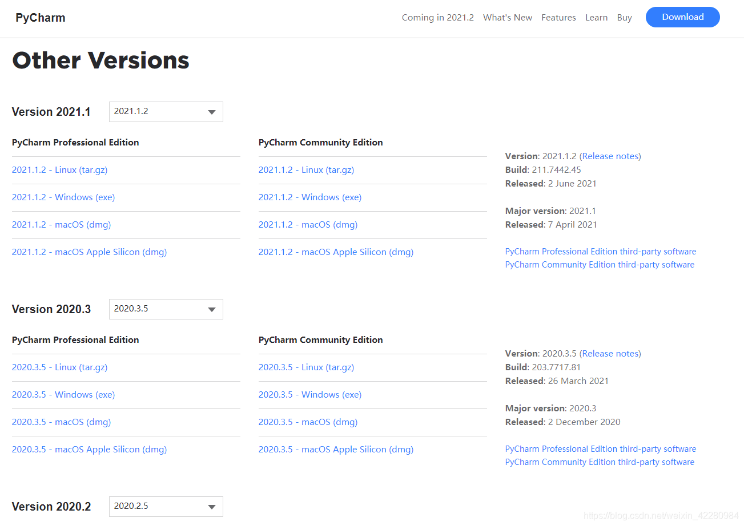Click PyCharm Professional Edition heading under Version 2020.3

(x=75, y=340)
